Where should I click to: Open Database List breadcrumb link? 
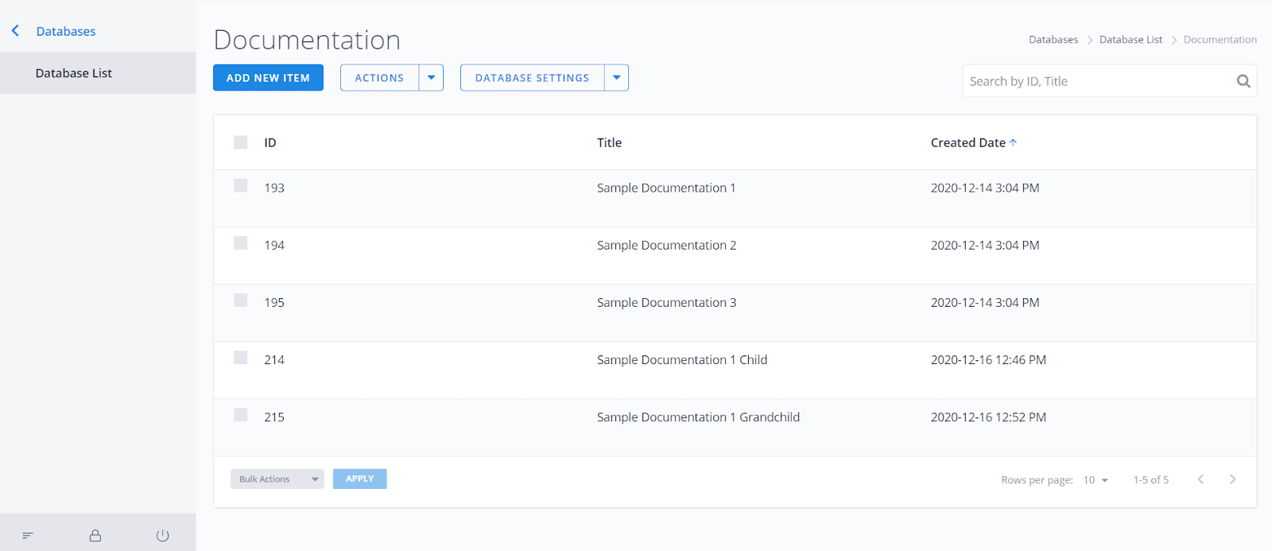[1130, 40]
